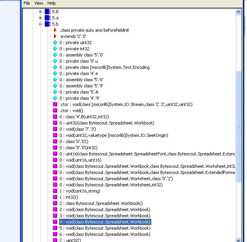Select the 5.a tree node label

tap(55, 18)
